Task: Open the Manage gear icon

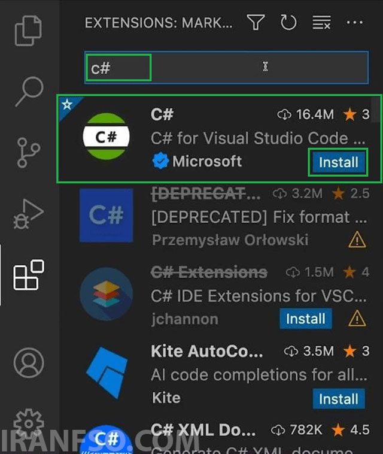Action: (x=29, y=423)
